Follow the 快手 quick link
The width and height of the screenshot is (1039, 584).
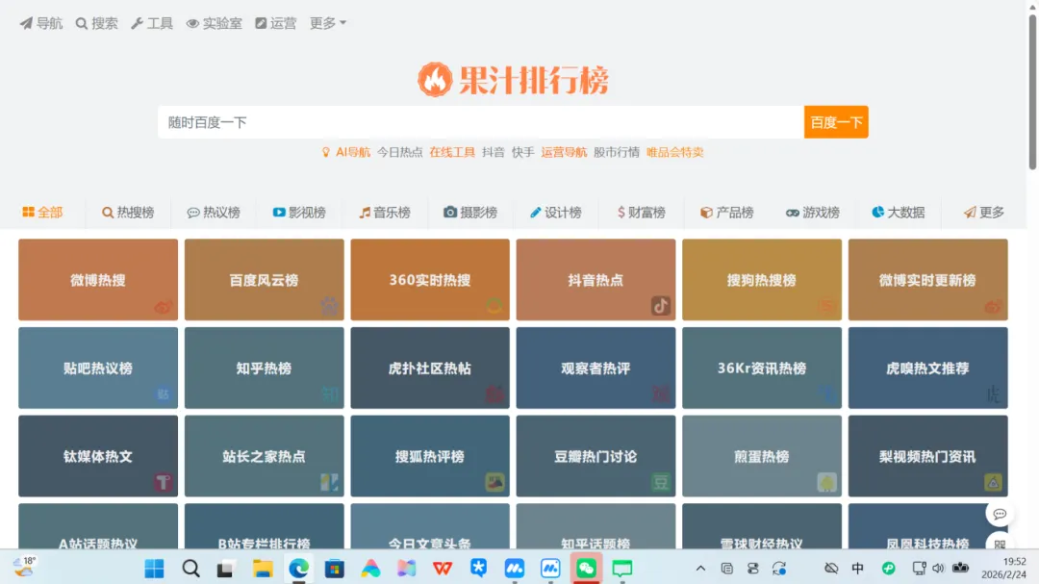point(522,152)
